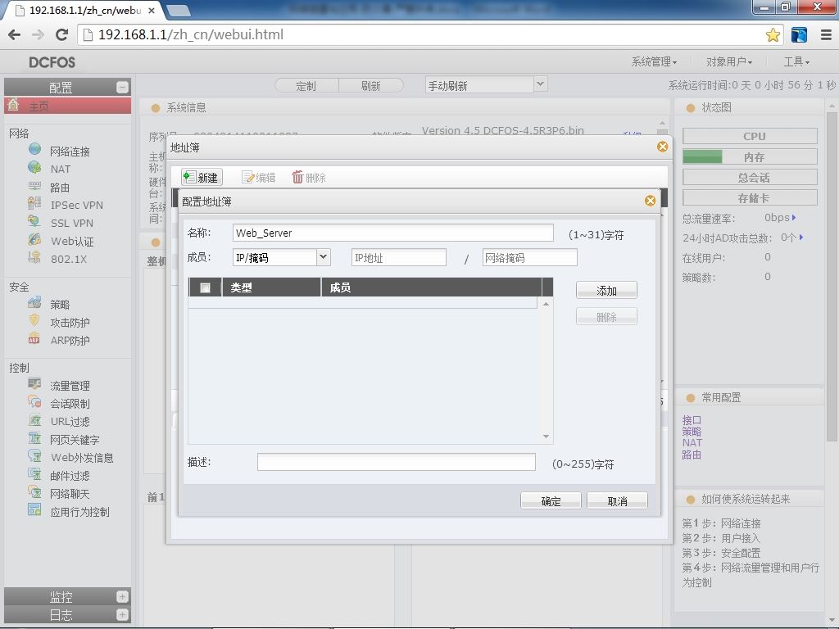Switch to the 总会话 status tab
The image size is (839, 629).
pyautogui.click(x=750, y=177)
